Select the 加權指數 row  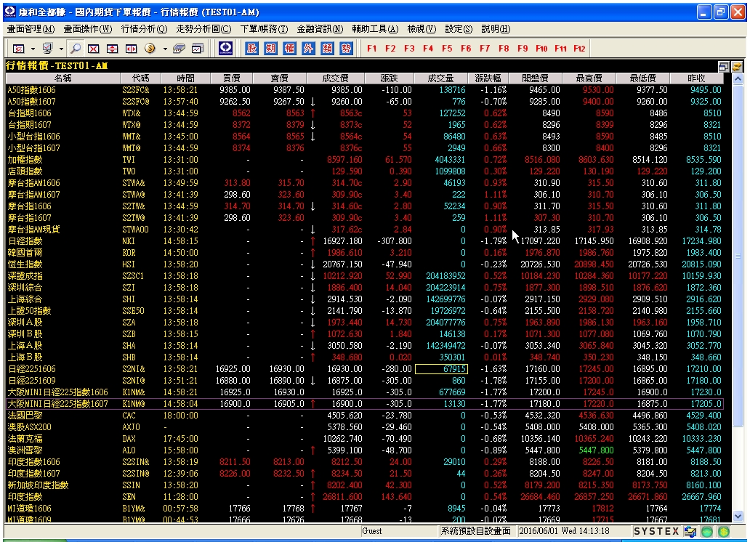[x=365, y=160]
